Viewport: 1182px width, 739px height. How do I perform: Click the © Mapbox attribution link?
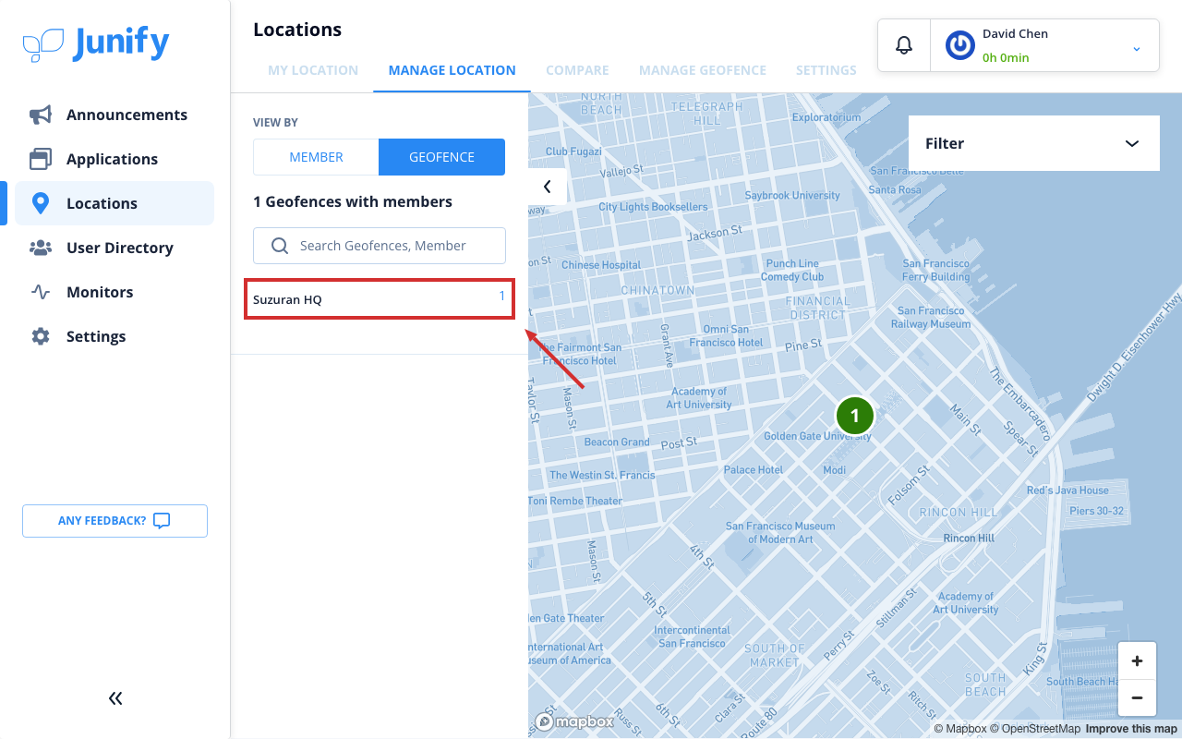point(959,729)
